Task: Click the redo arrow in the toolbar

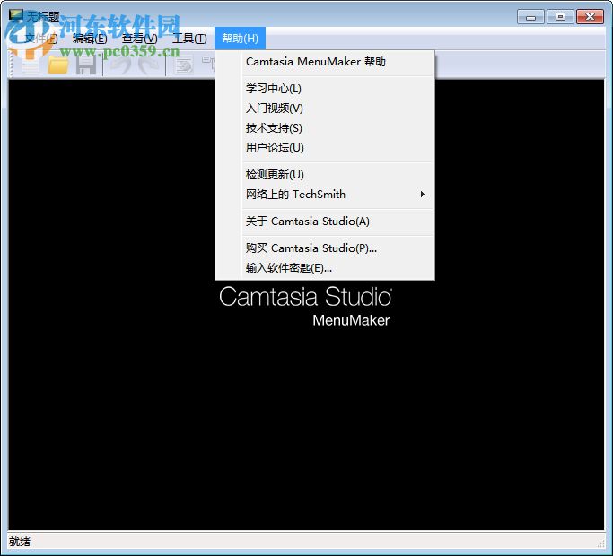Action: tap(149, 65)
